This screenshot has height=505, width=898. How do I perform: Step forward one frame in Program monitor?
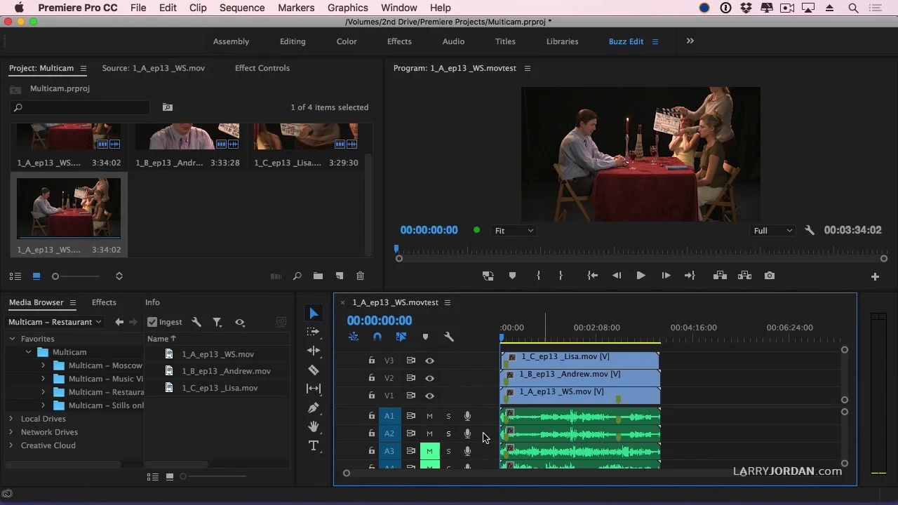pos(666,276)
